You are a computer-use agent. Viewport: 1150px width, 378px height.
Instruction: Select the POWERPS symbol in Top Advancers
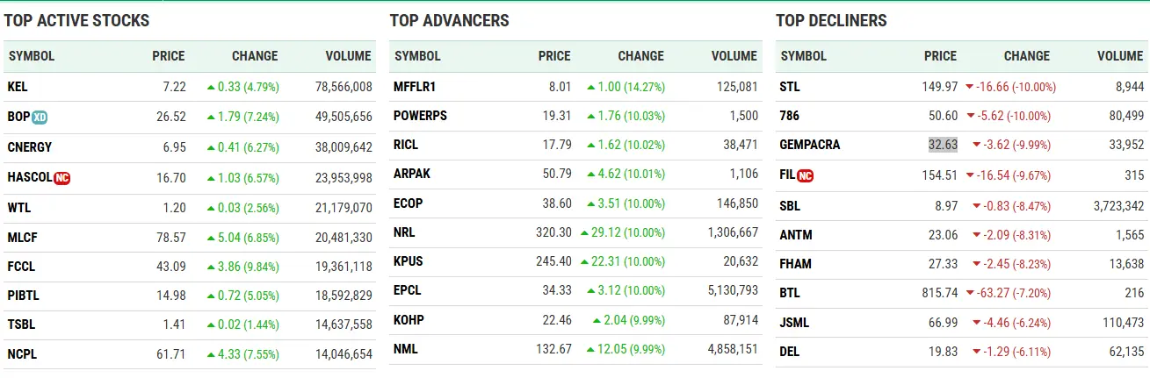point(420,116)
